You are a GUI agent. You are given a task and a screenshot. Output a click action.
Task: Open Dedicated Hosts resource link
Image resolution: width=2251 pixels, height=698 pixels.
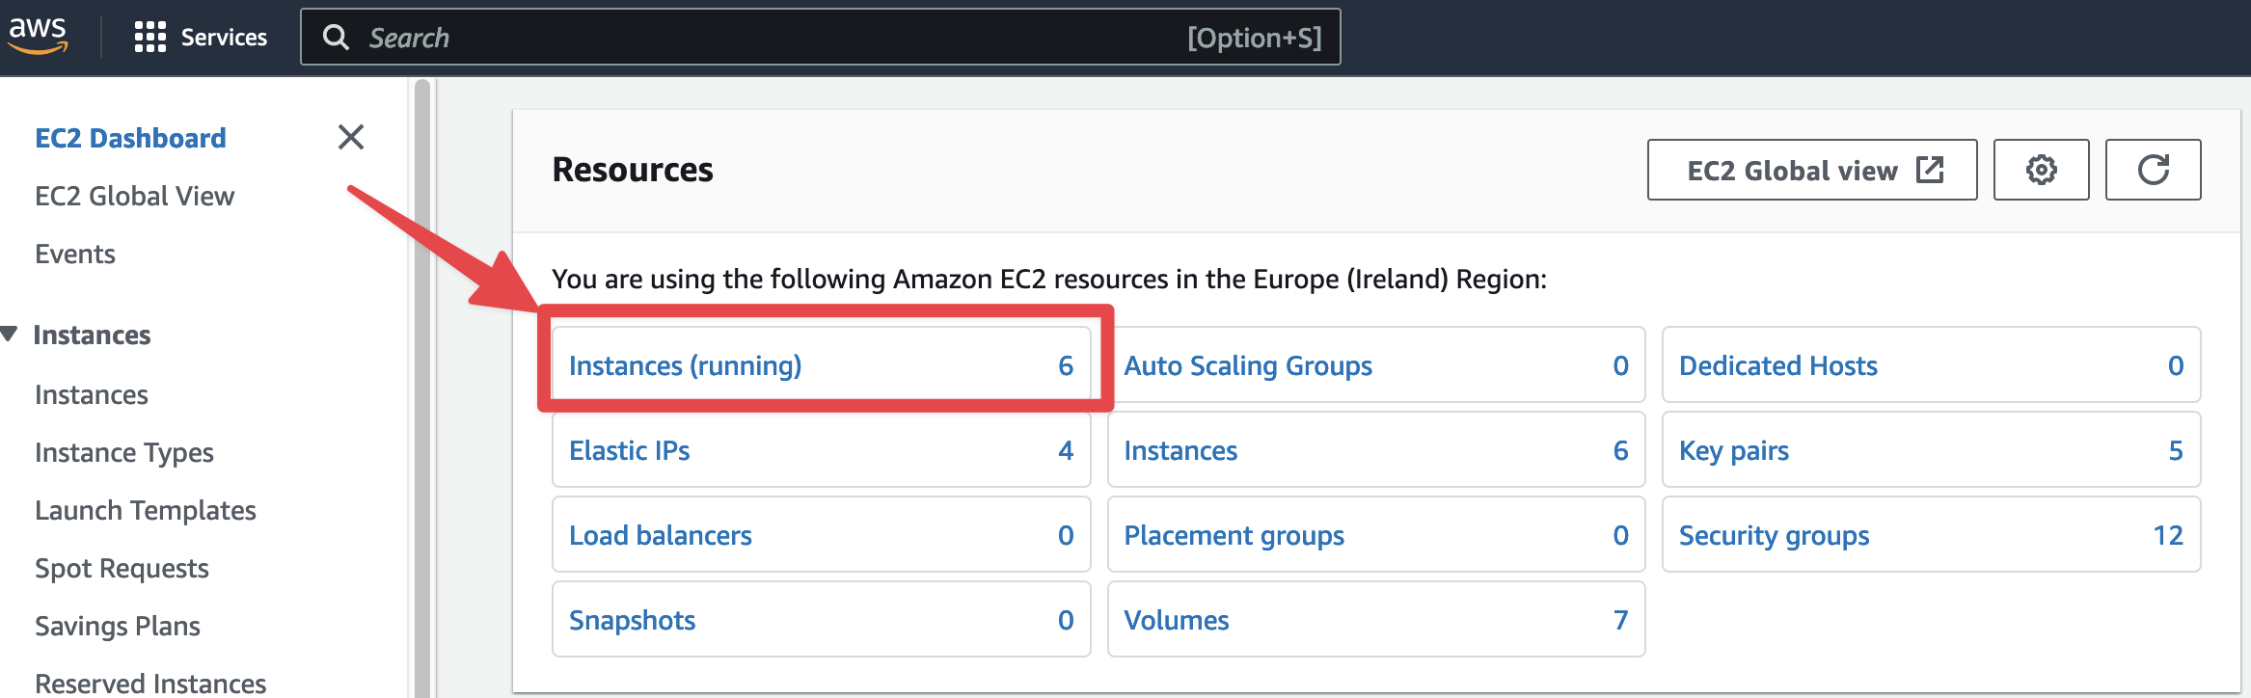(x=1778, y=365)
